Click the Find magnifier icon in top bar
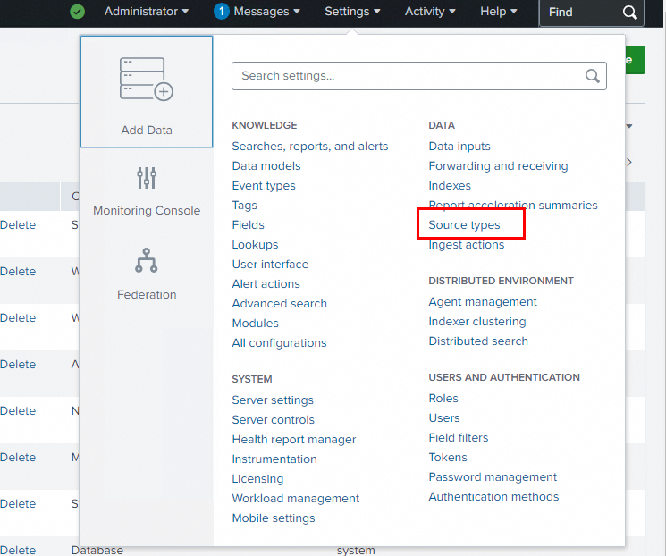Viewport: 666px width, 556px height. coord(630,13)
